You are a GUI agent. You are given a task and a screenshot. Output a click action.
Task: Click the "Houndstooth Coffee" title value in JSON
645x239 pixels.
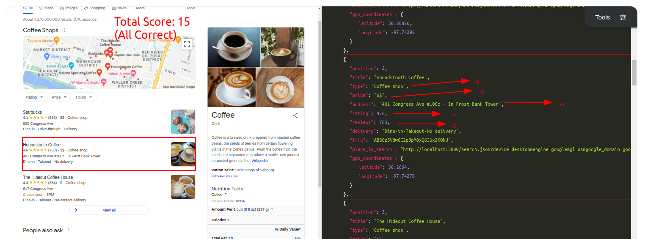401,77
